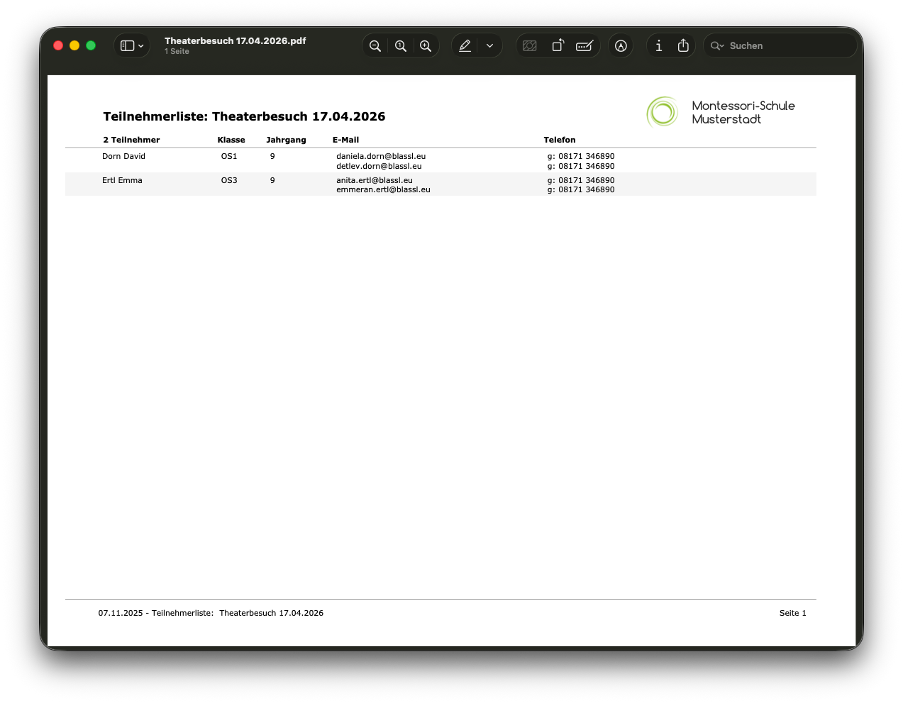The height and width of the screenshot is (703, 903).
Task: Select the highlight pen tool
Action: coord(465,46)
